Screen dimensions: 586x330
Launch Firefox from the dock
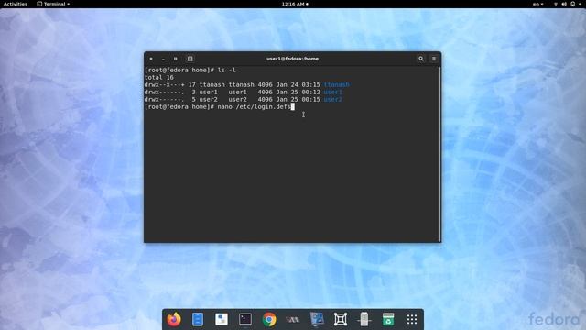(174, 319)
